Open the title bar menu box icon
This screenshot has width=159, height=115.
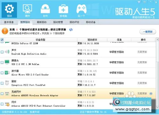click(x=145, y=2)
